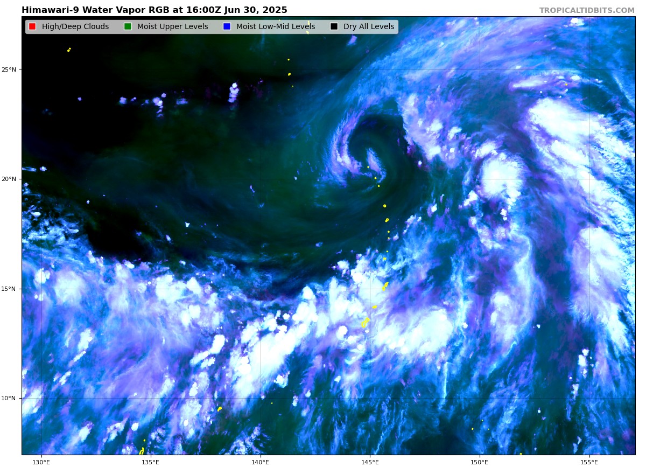Click the Himawari-9 Water Vapor RGB title
Viewport: 646px width, 467px height.
(155, 10)
